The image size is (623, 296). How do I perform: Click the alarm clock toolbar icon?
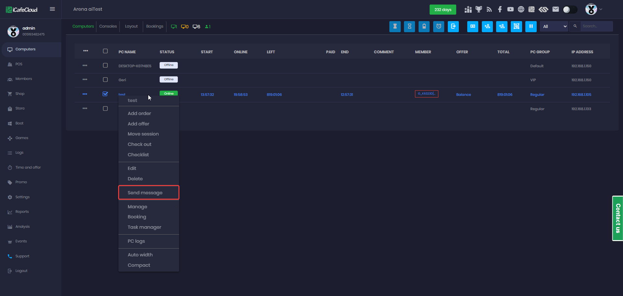click(x=439, y=26)
